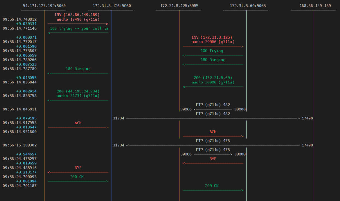Viewport: 340px width, 201px height.
Task: Click the +0.079195 time delta
Action: coord(26,118)
